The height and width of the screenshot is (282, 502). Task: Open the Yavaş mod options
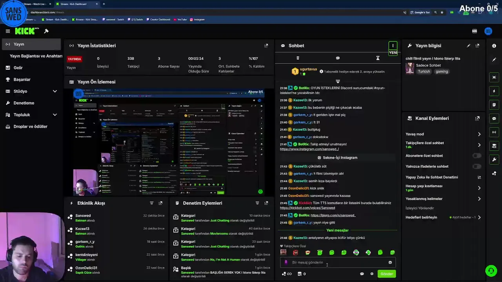point(443,134)
